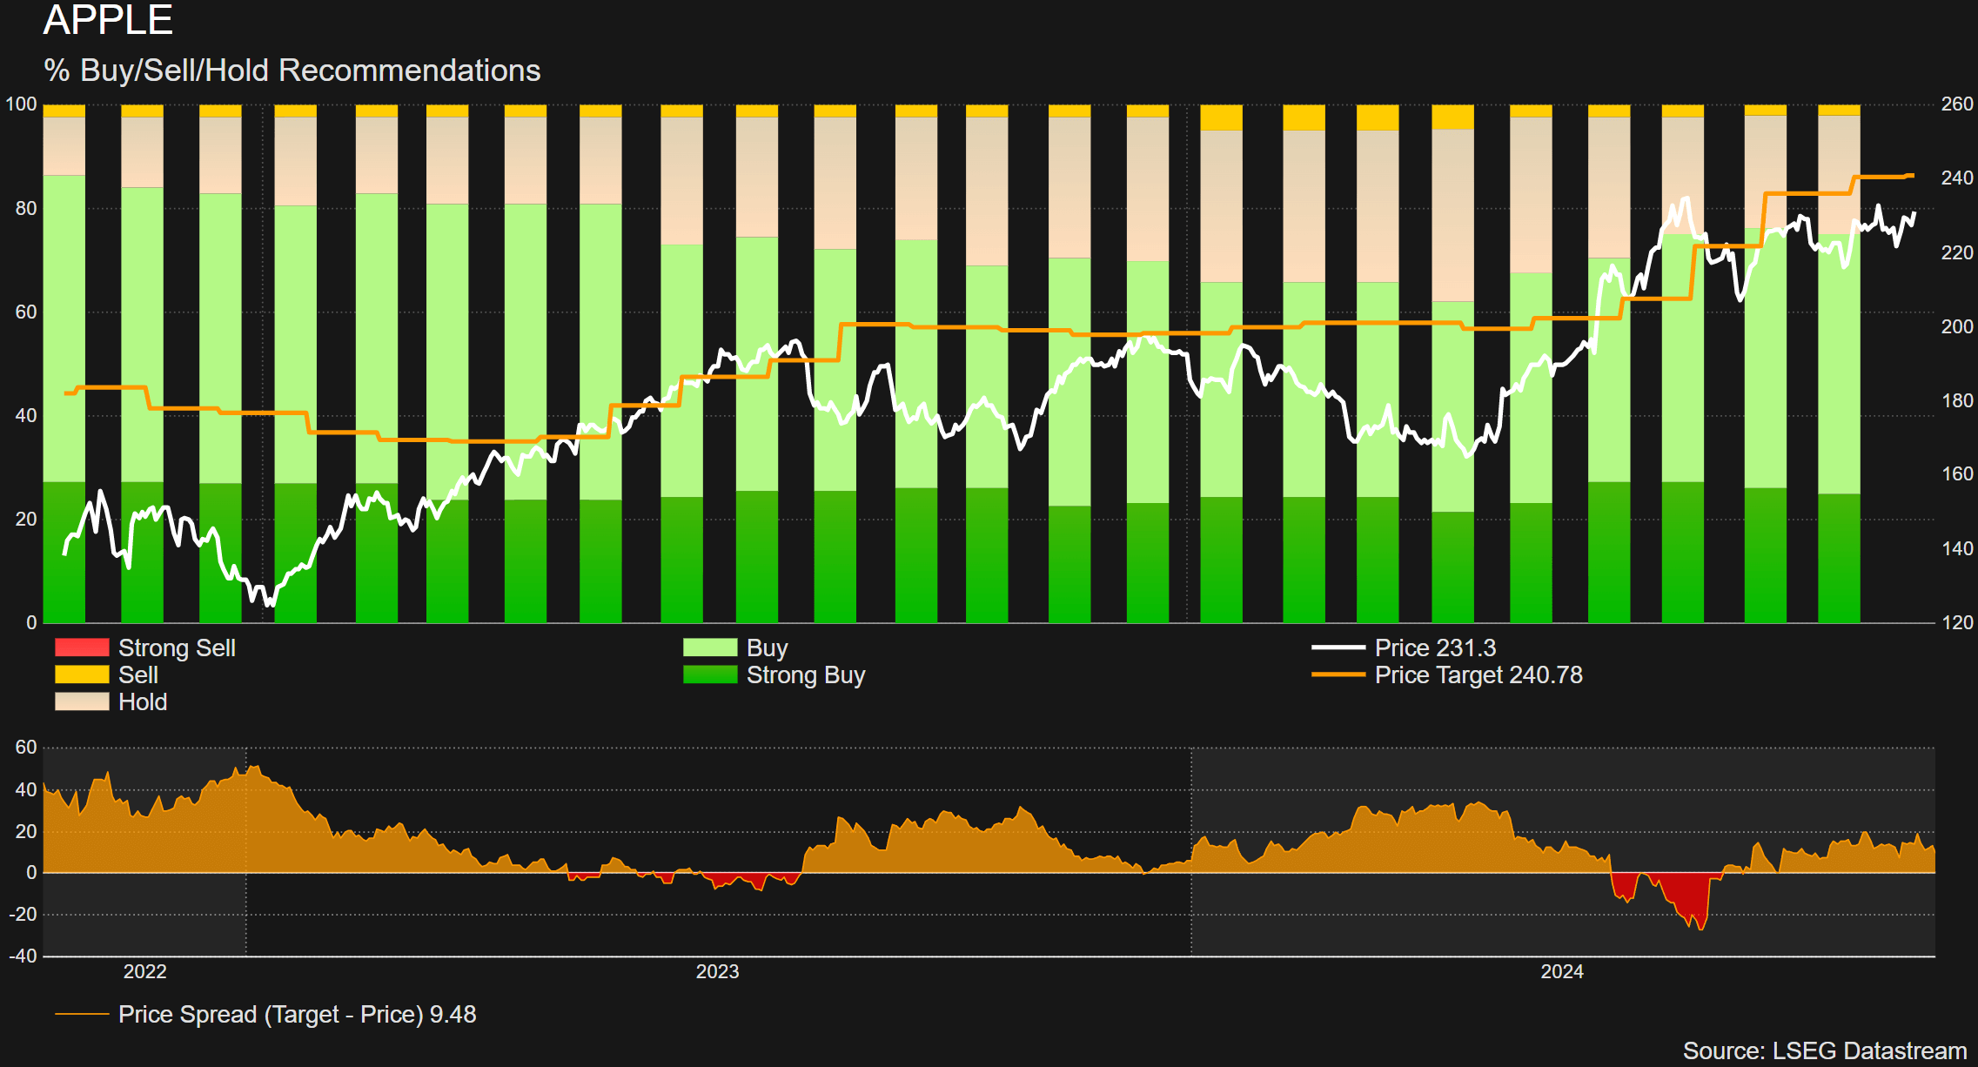
Task: Click the 'Sell' legend label
Action: (x=138, y=675)
